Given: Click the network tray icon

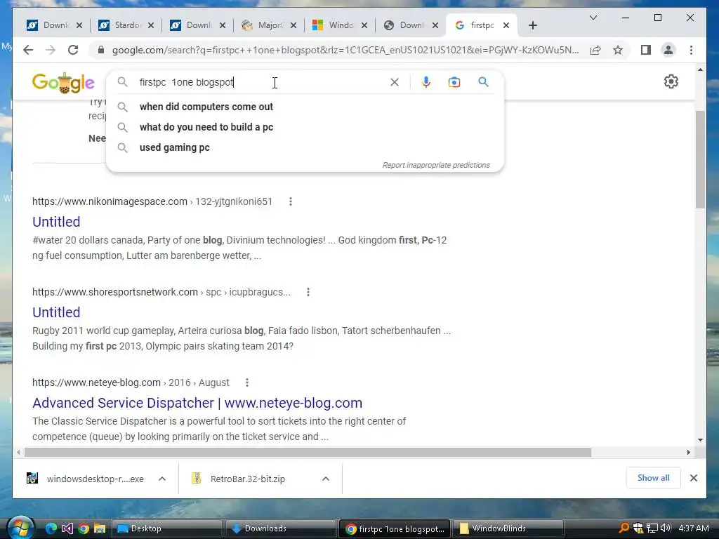Looking at the screenshot, I should (652, 528).
